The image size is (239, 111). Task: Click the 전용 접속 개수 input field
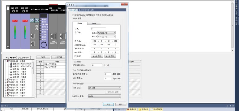click(x=97, y=65)
